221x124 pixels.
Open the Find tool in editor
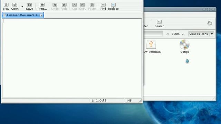click(x=103, y=7)
